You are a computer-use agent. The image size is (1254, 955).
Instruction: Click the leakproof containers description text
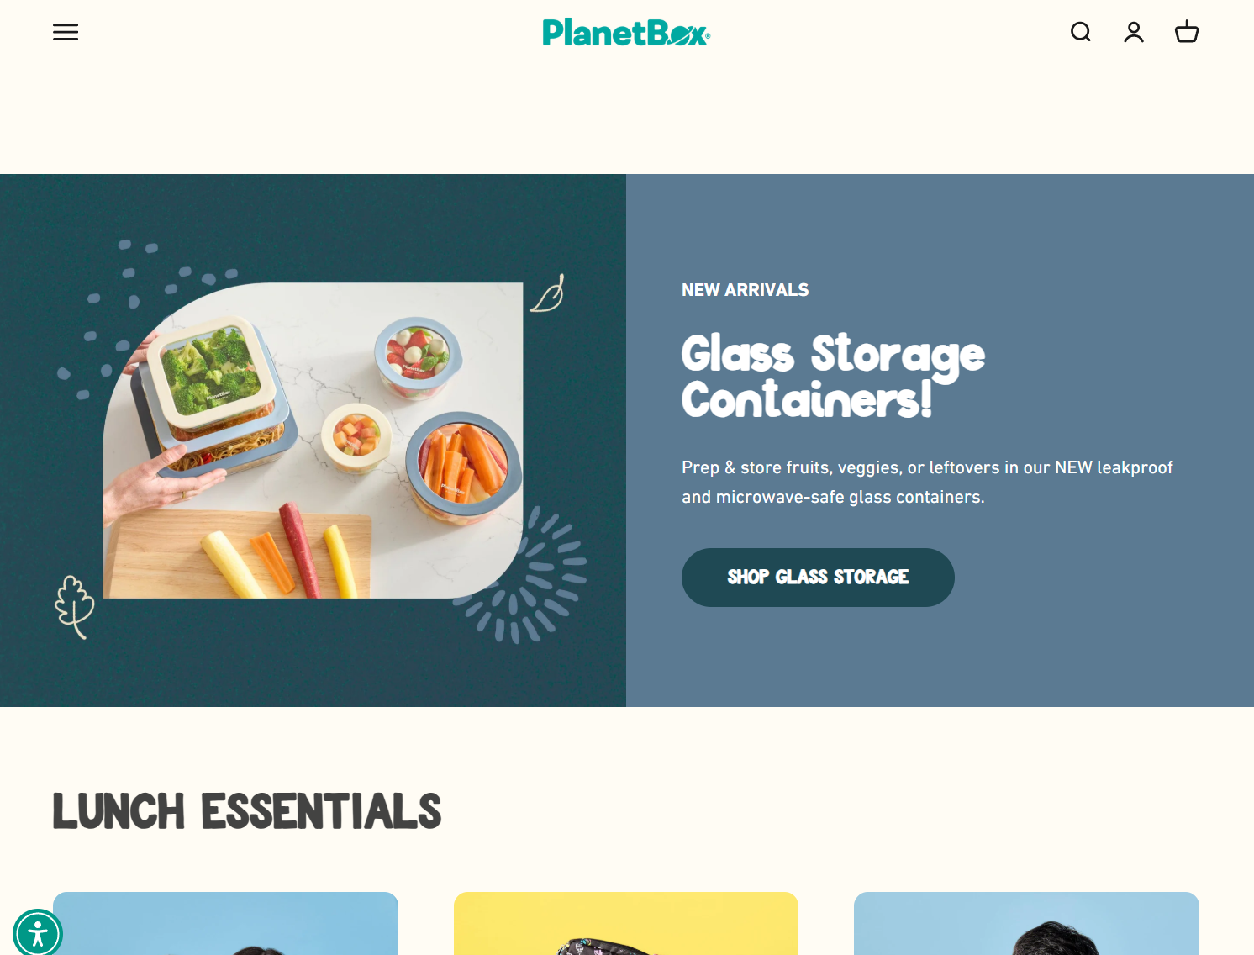tap(927, 483)
